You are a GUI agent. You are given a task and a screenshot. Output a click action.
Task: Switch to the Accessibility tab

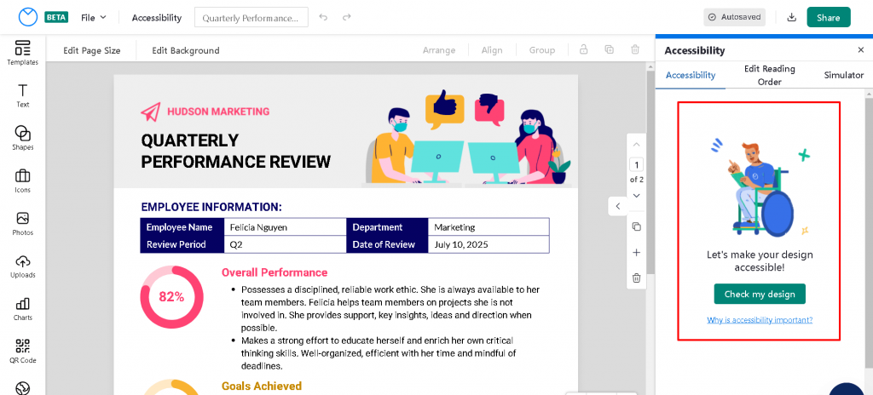point(691,75)
